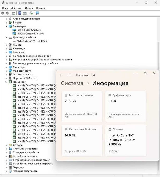The height and width of the screenshot is (177, 160).
Task: Click the search icon in Настройки window
Action: (x=94, y=75)
